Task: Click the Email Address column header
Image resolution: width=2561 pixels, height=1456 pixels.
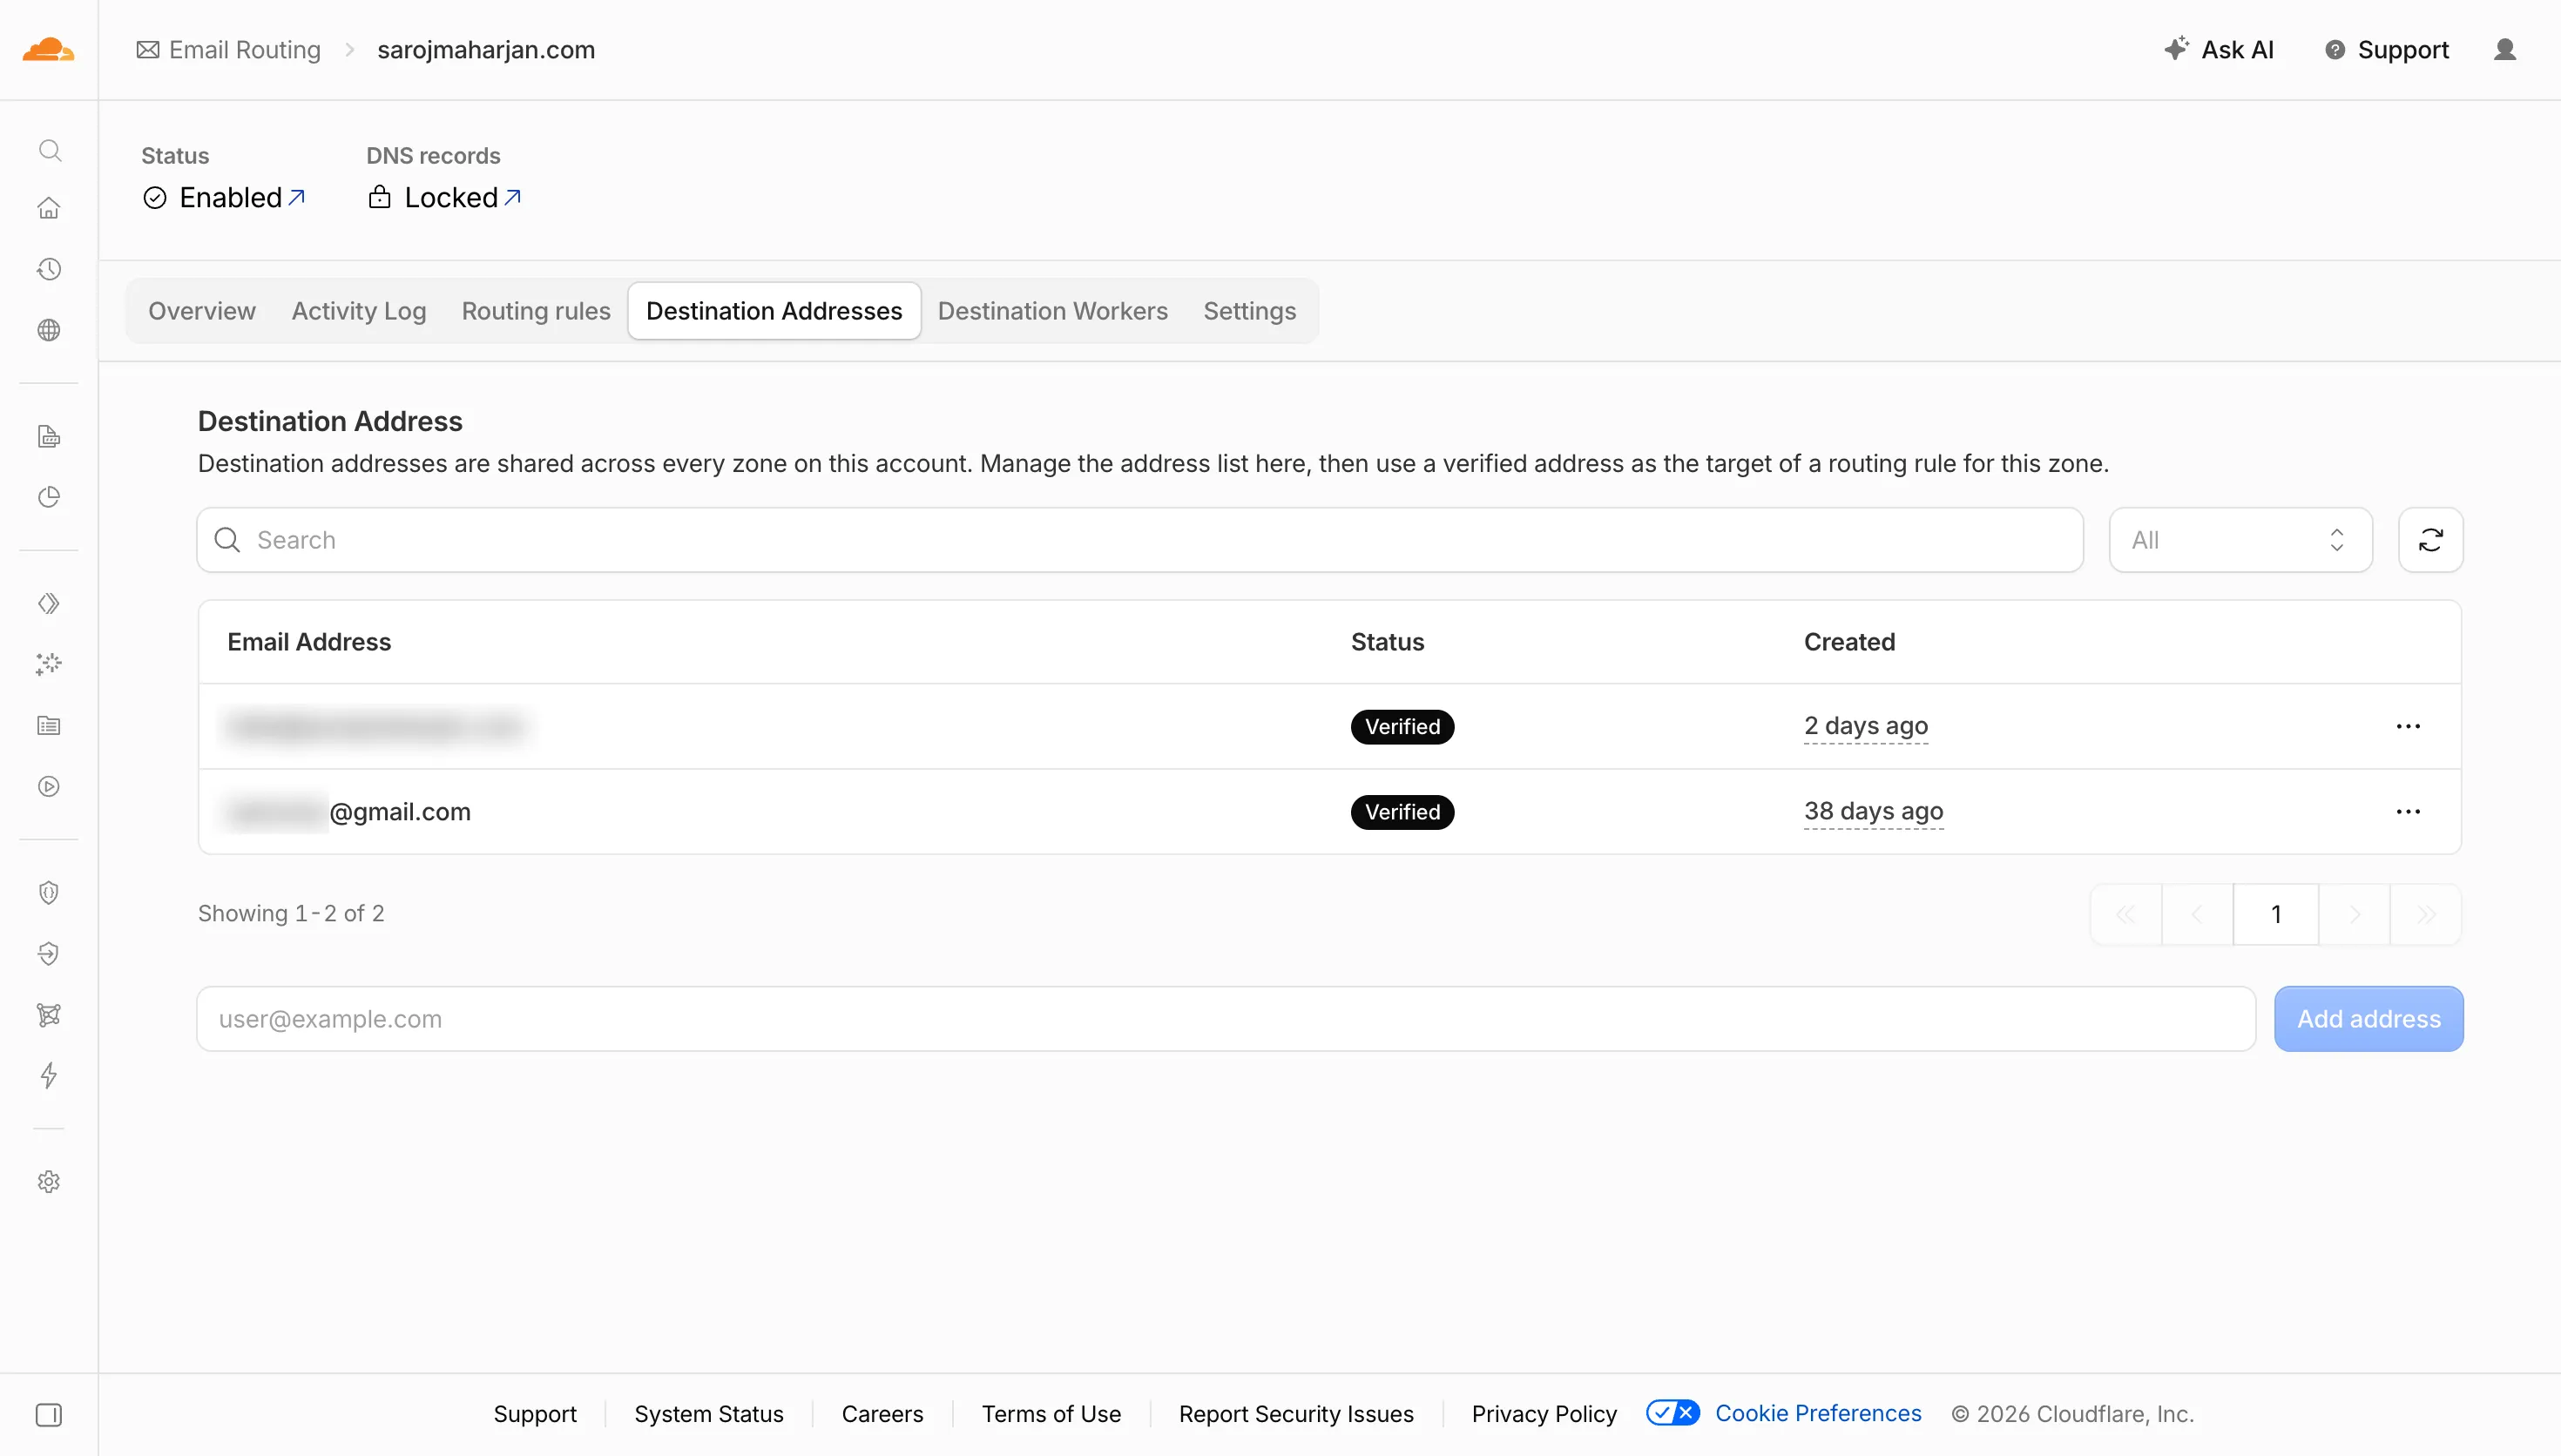Action: (x=309, y=642)
